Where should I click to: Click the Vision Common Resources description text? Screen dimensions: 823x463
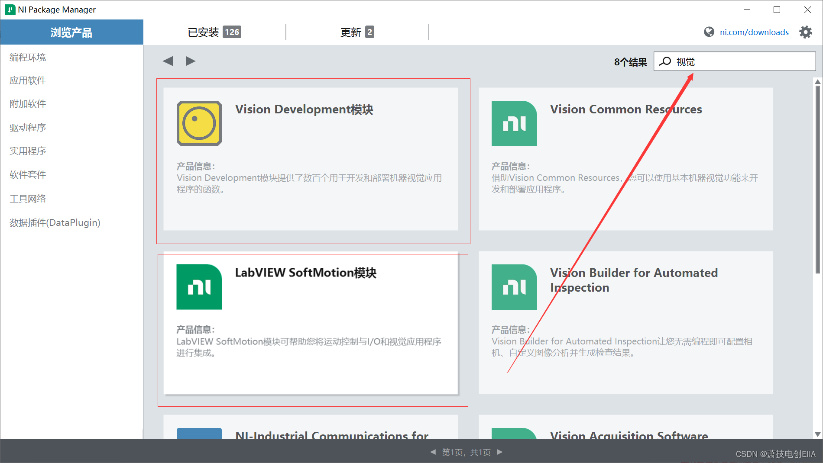pyautogui.click(x=625, y=183)
